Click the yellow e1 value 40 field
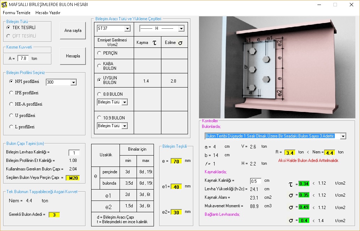The image size is (360, 231). tap(176, 187)
